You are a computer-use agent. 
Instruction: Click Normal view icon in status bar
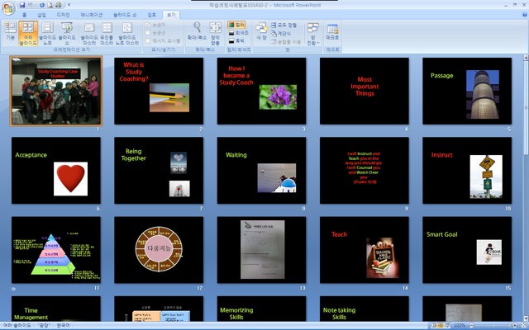coord(433,326)
